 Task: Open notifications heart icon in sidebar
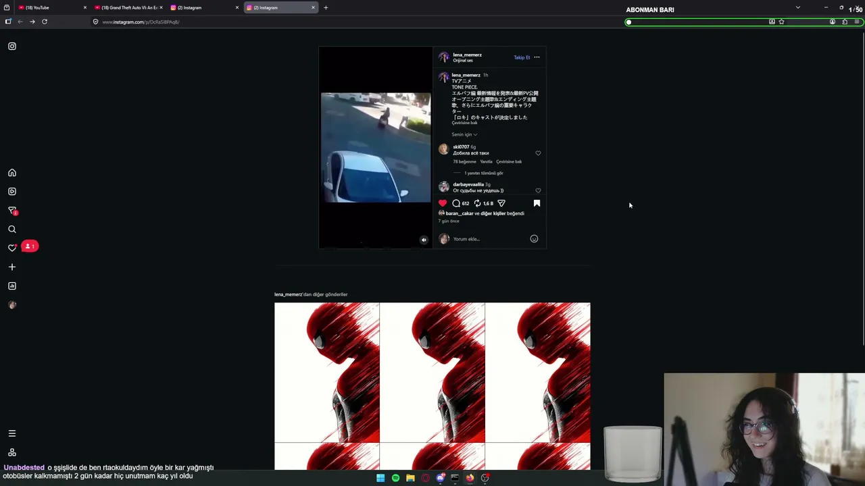click(12, 248)
